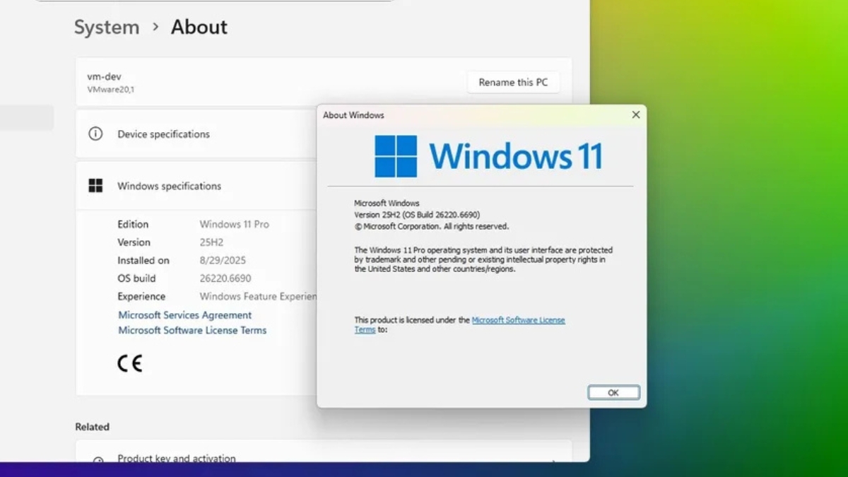
Task: Collapse the Windows specifications section
Action: 196,185
